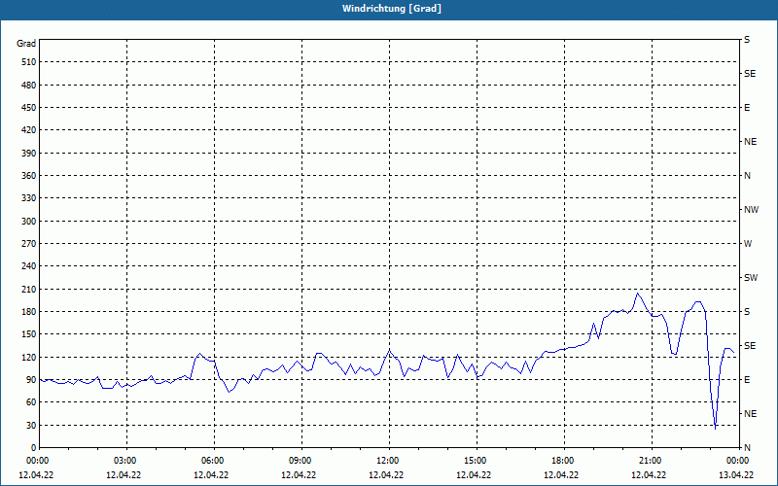This screenshot has height=486, width=778.
Task: Click the upper NE compass label
Action: pyautogui.click(x=750, y=142)
